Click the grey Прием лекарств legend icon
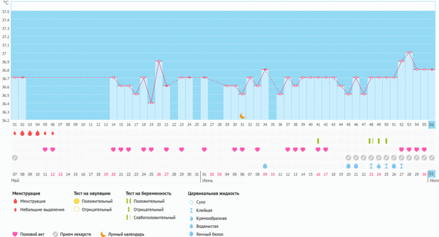 click(55, 234)
